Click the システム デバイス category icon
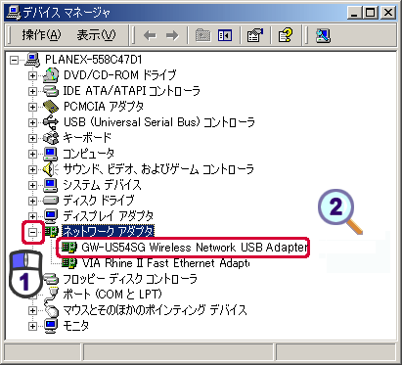 pos(51,185)
